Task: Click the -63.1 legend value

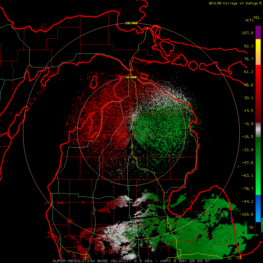Action: tap(248, 176)
